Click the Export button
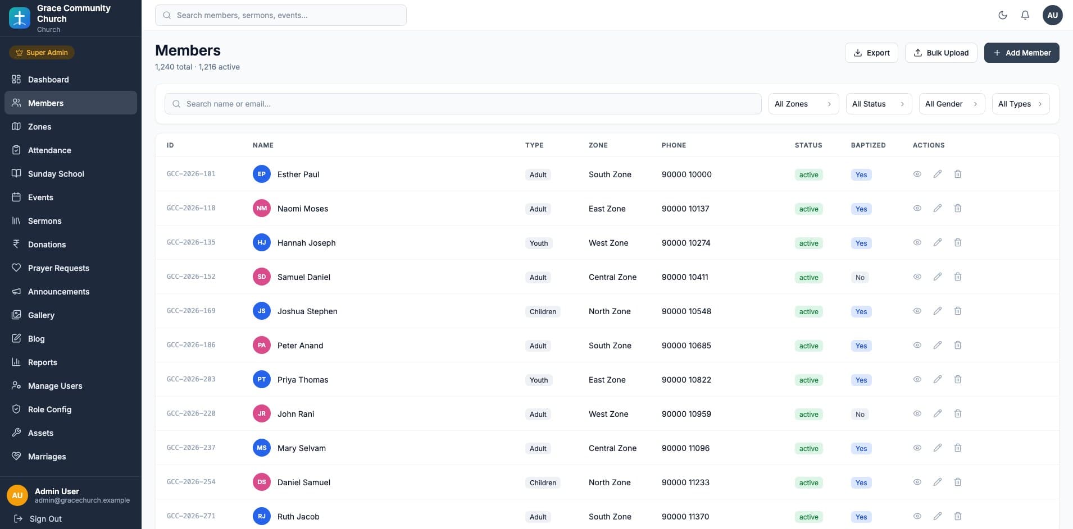Viewport: 1073px width, 529px height. pos(871,53)
